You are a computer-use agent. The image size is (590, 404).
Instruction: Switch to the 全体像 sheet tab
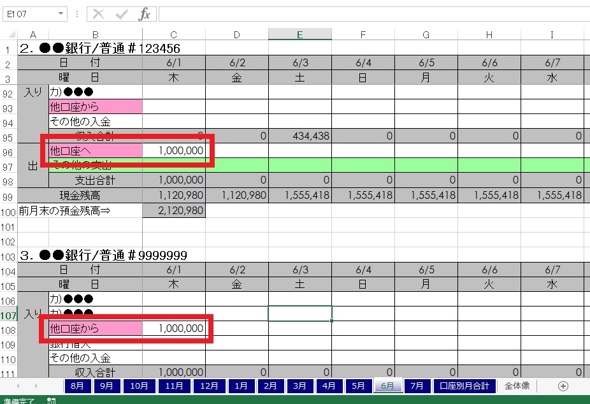pyautogui.click(x=516, y=386)
